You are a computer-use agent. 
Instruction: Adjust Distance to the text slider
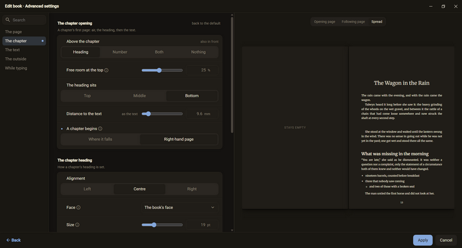click(162, 114)
